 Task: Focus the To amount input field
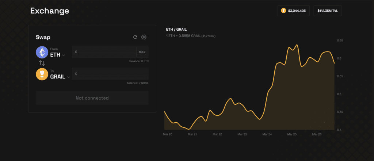[110, 74]
